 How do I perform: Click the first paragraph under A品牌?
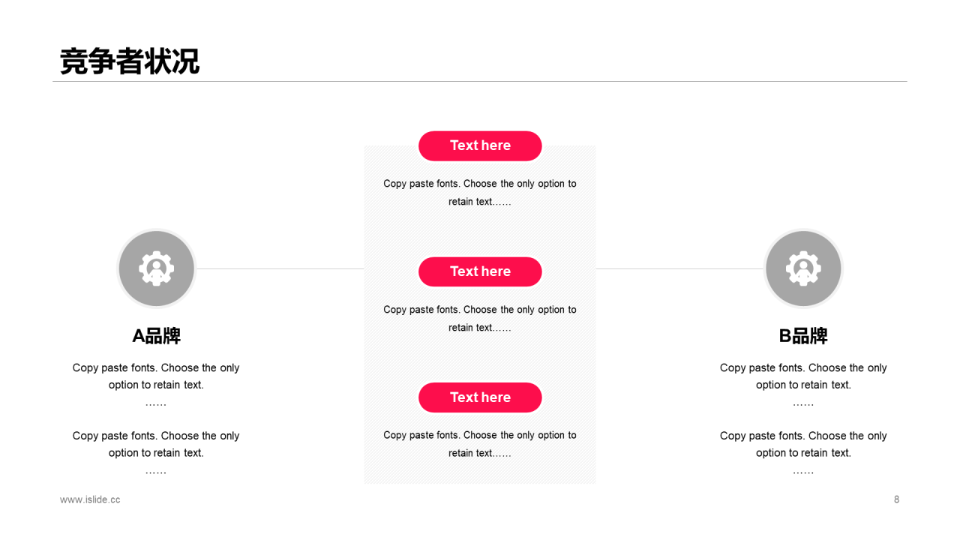156,376
